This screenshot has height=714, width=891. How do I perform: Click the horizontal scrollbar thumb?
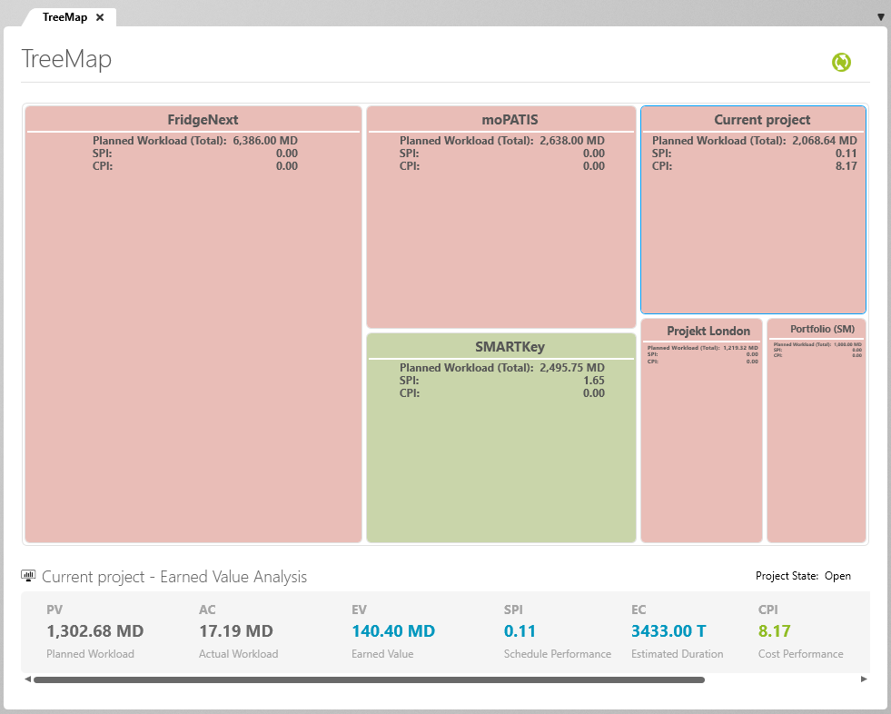(368, 679)
